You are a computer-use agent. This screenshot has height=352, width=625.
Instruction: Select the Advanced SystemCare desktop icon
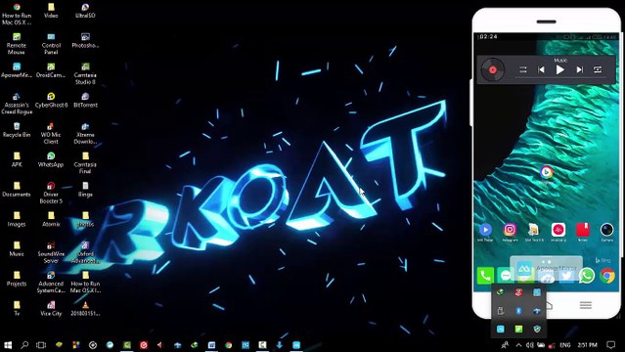pyautogui.click(x=51, y=283)
